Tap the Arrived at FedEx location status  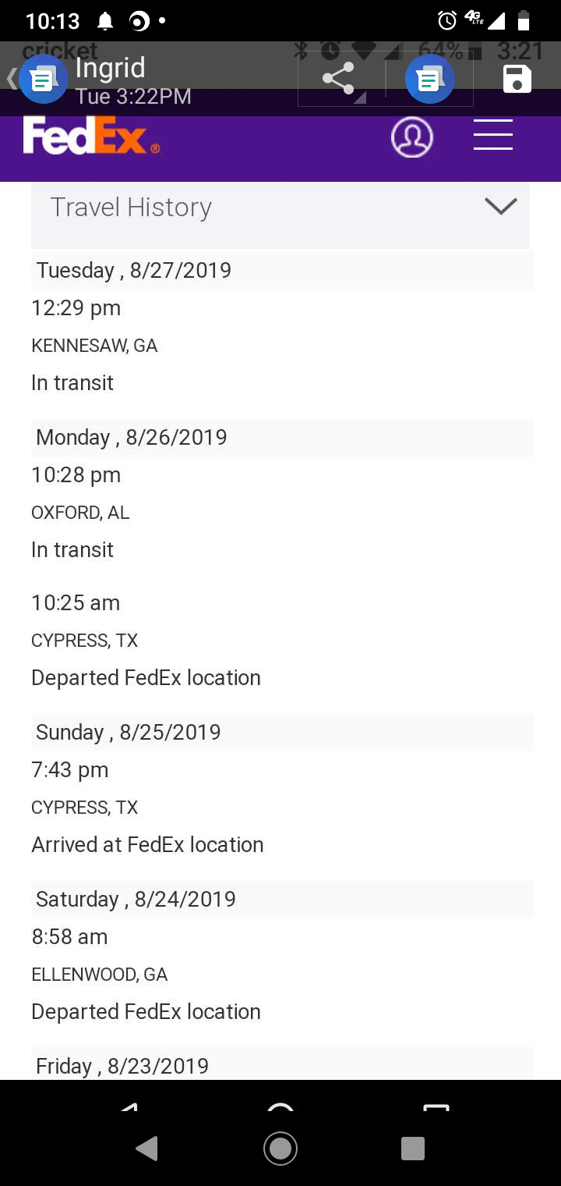147,844
